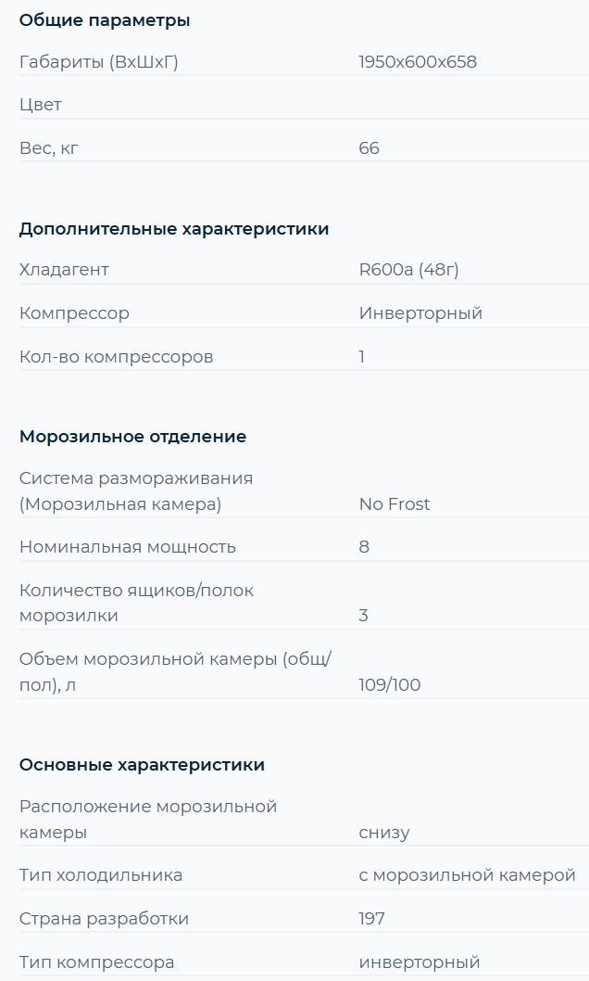589x981 pixels.
Task: Click the R600a (48г) value
Action: [x=408, y=270]
